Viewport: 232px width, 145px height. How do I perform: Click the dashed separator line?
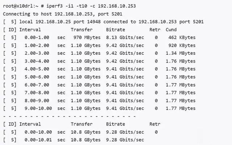(x=69, y=116)
